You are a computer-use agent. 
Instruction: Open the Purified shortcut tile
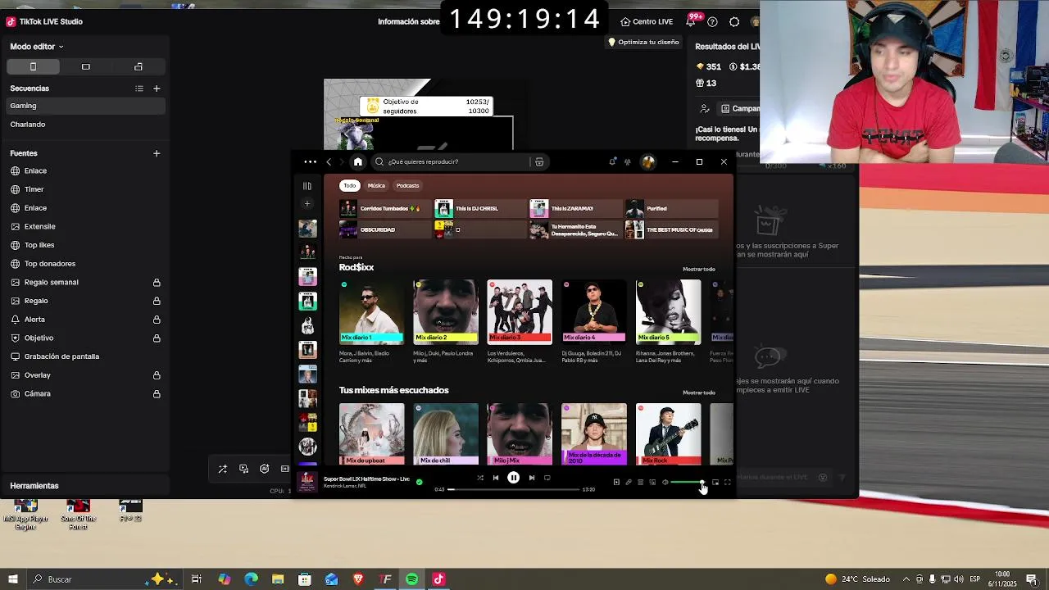click(671, 208)
